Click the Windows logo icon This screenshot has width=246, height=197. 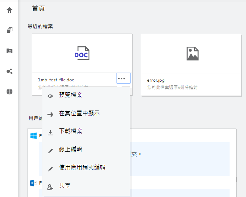(x=34, y=136)
